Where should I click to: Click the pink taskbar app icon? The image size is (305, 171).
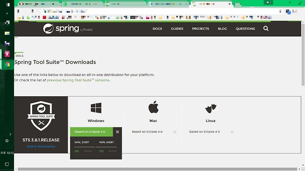click(7, 54)
